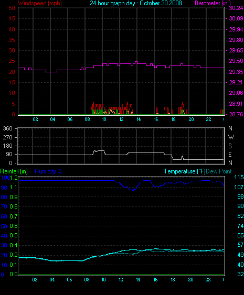This screenshot has width=244, height=295.
Task: Click the 04 hour marker on the bottom graph
Action: (x=52, y=280)
